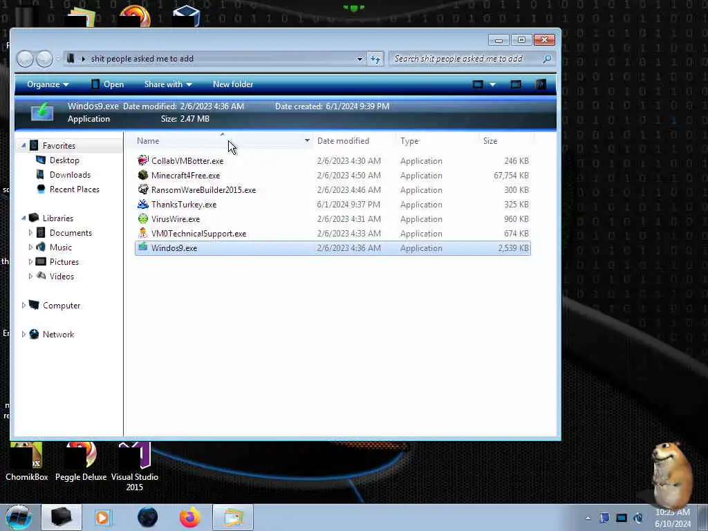Expand the Pictures library node
This screenshot has height=531, width=708.
[30, 261]
